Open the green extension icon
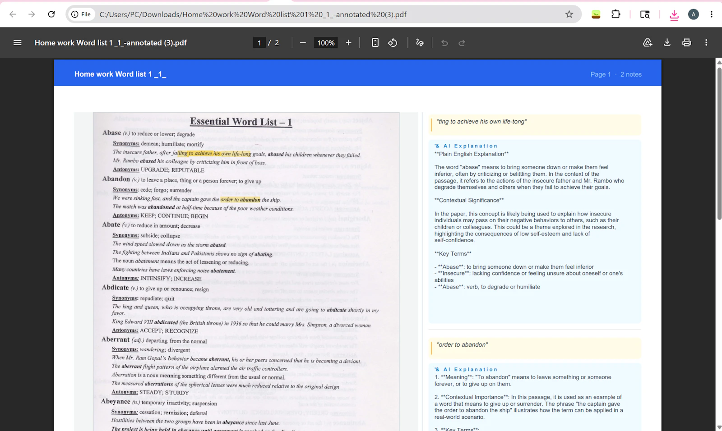Image resolution: width=722 pixels, height=431 pixels. 596,14
